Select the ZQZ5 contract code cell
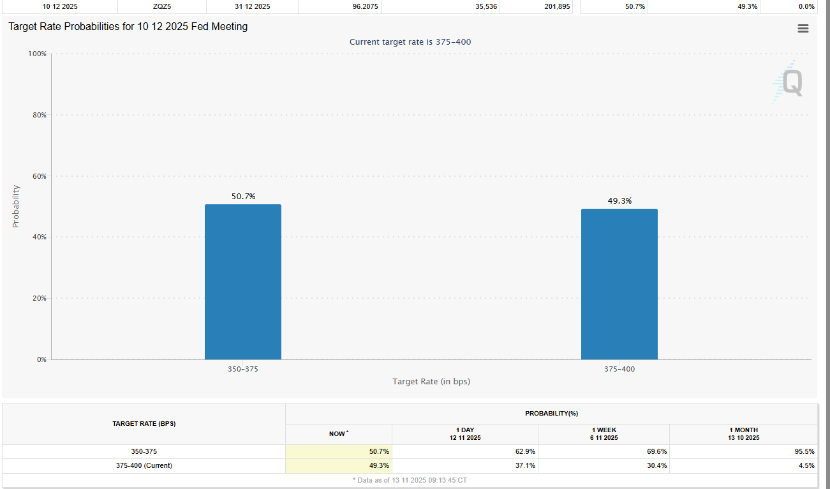Image resolution: width=830 pixels, height=489 pixels. [162, 6]
